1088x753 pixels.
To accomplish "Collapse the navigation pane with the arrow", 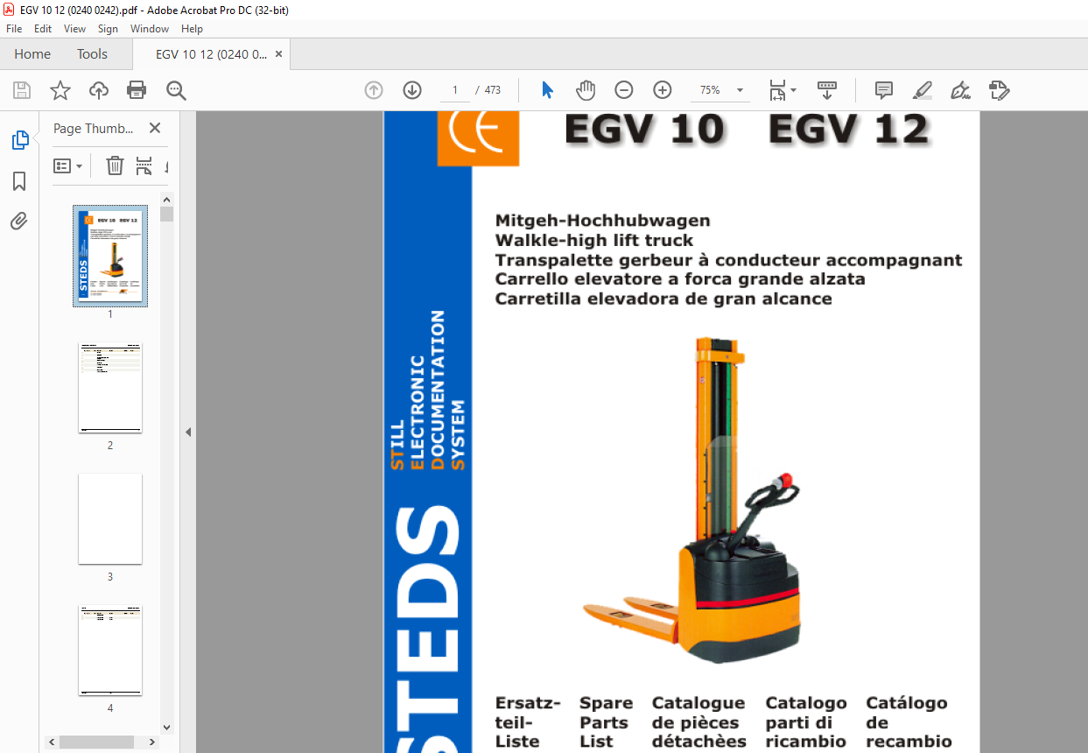I will pyautogui.click(x=188, y=433).
